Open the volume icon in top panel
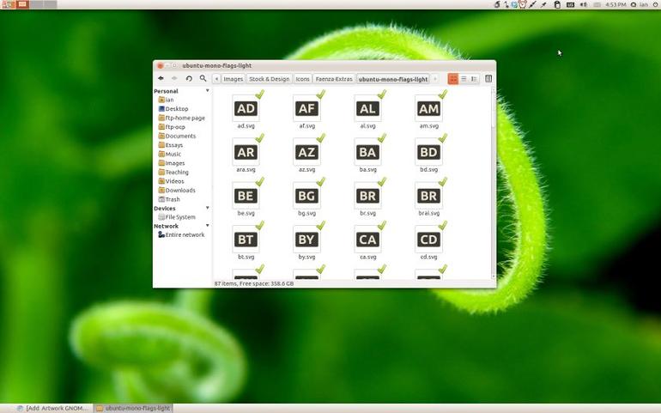This screenshot has height=413, width=661. coord(584,4)
